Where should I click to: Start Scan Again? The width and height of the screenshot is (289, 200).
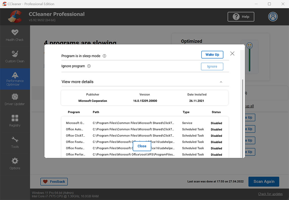(x=264, y=182)
